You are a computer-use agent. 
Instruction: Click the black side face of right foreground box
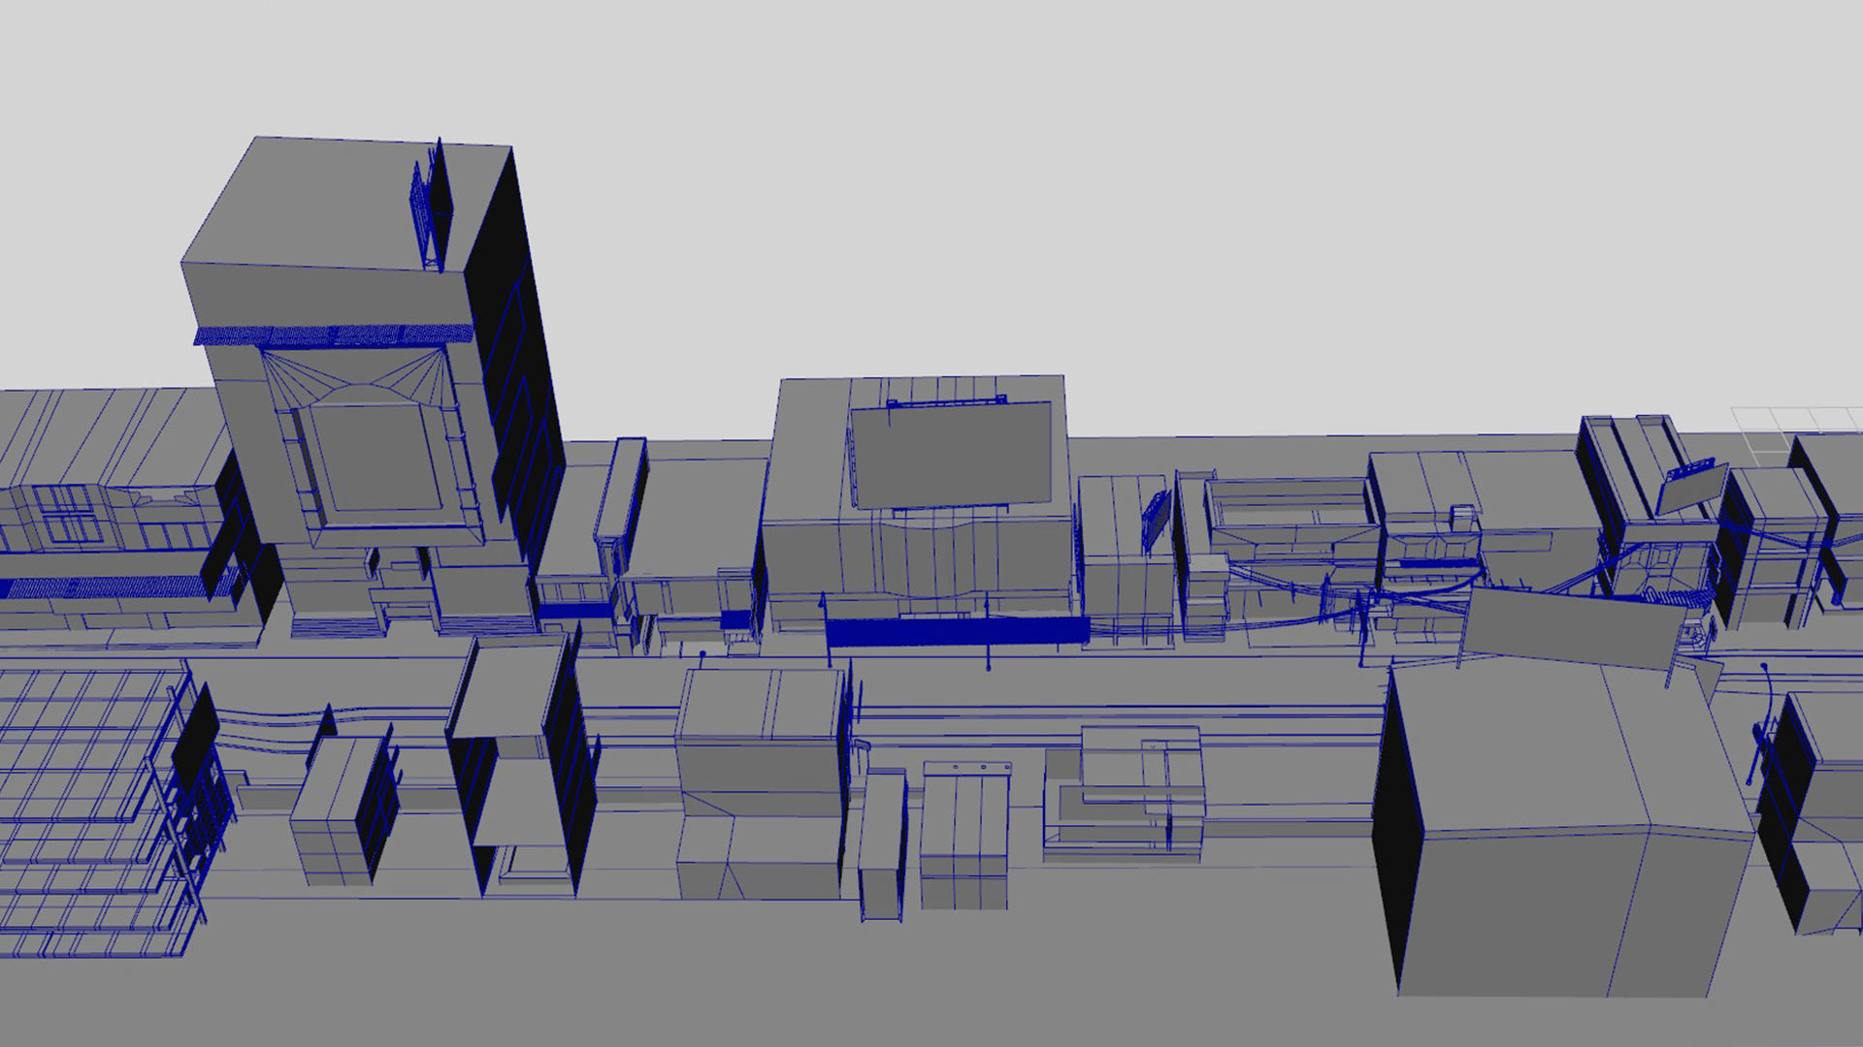click(1397, 834)
